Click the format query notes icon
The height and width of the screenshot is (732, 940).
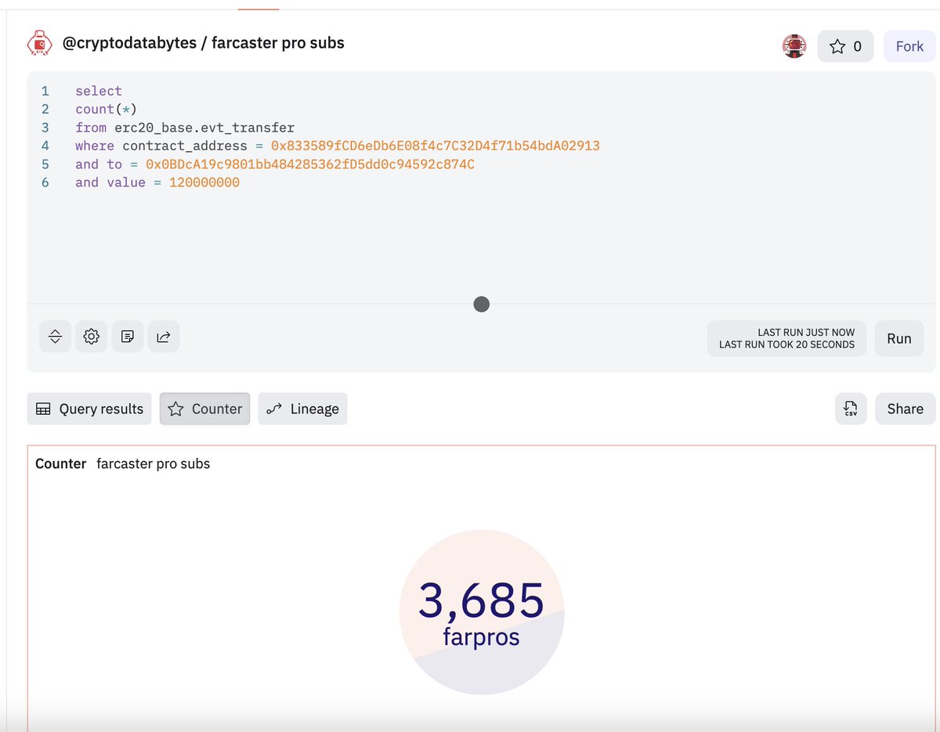point(128,337)
